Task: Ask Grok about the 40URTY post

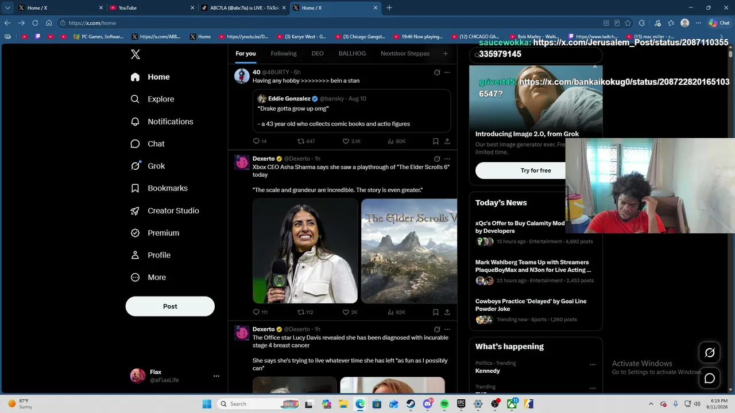Action: point(437,72)
